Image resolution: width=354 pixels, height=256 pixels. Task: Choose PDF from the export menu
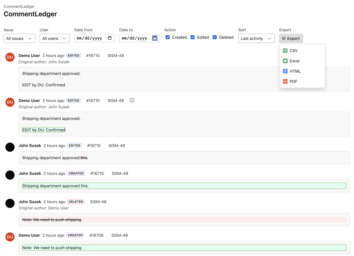pos(294,81)
